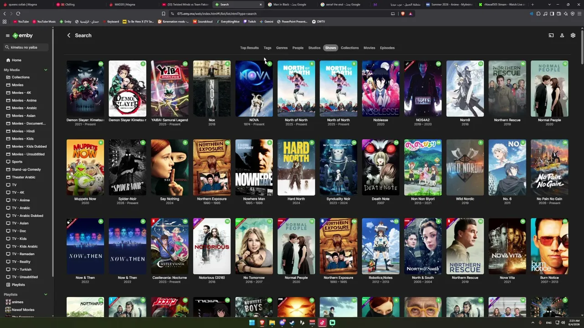The width and height of the screenshot is (584, 328).
Task: Go back using the Search back arrow
Action: click(x=69, y=36)
